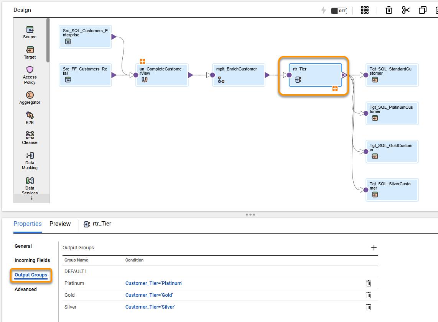Screen dimensions: 438x322
Task: Select the Gold group name
Action: click(69, 295)
